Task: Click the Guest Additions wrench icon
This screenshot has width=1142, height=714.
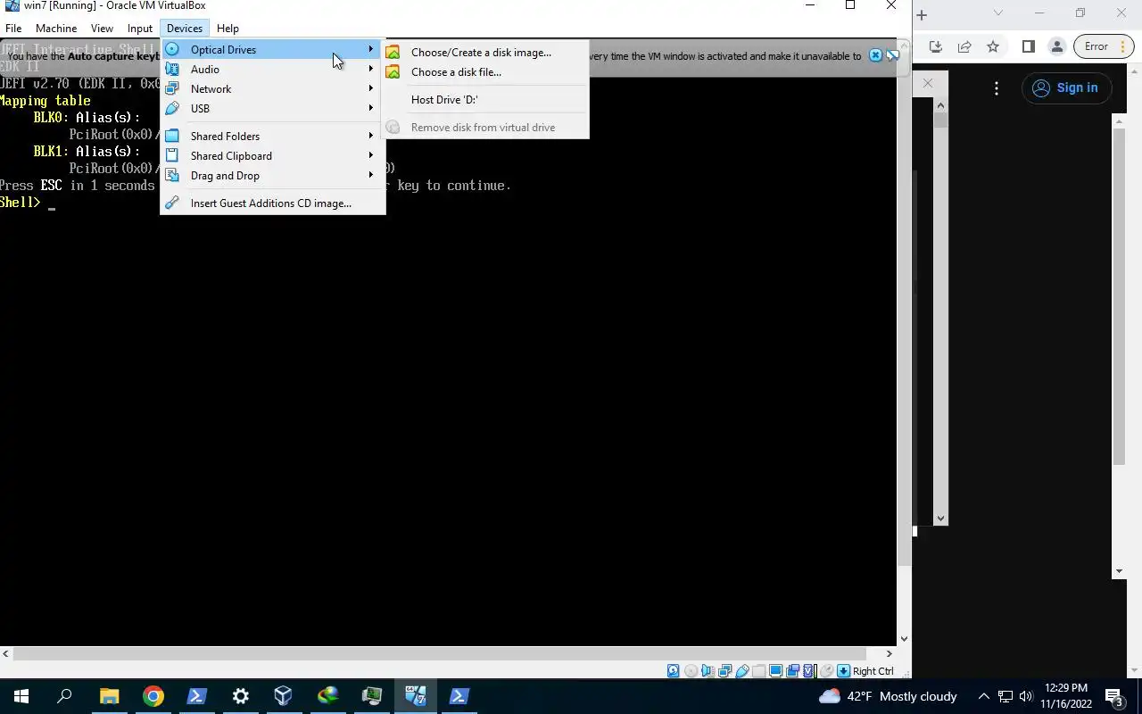Action: pyautogui.click(x=172, y=203)
